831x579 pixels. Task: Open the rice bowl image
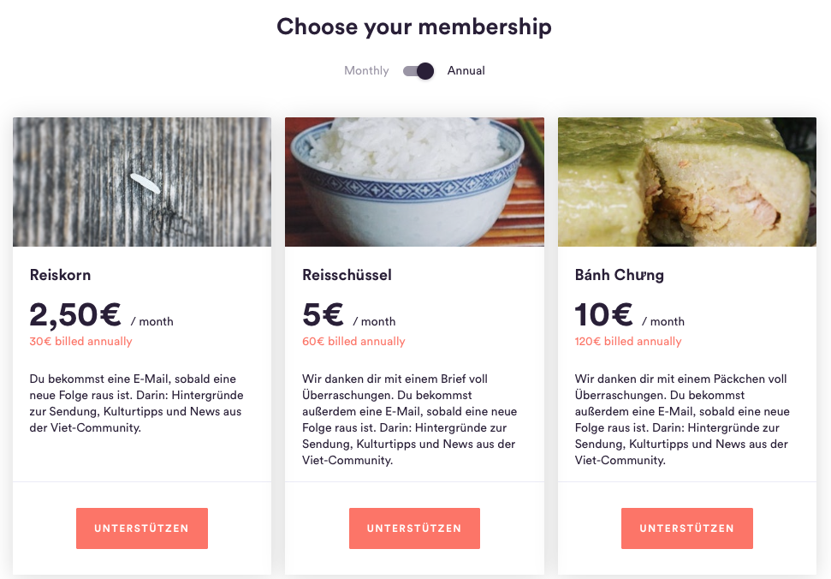[x=414, y=182]
